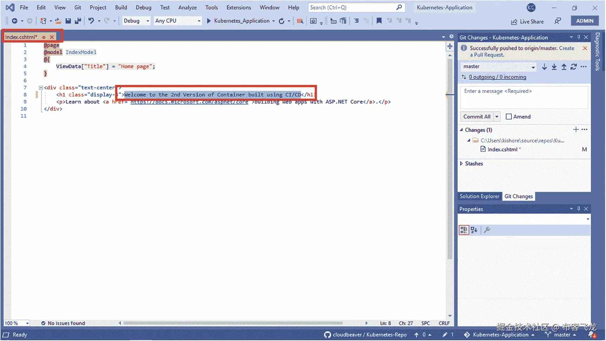Select Index.cshtml in the Changes list
This screenshot has height=341, width=606.
[x=502, y=149]
